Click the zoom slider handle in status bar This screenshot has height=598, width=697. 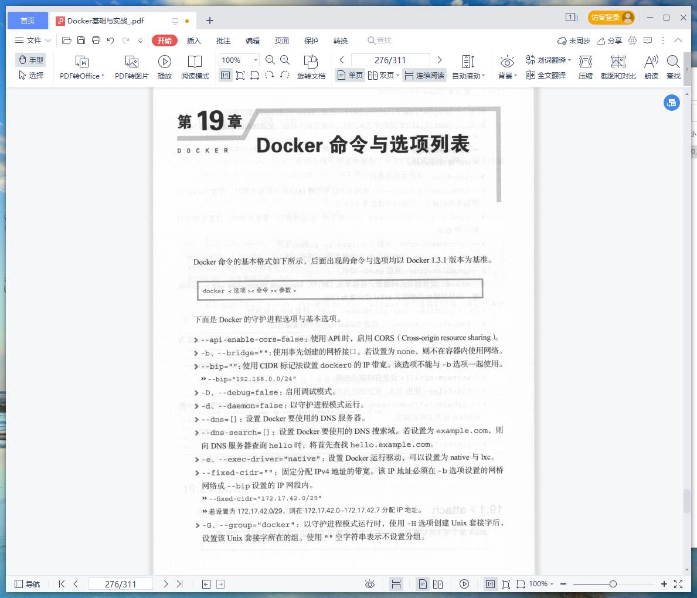tap(613, 584)
